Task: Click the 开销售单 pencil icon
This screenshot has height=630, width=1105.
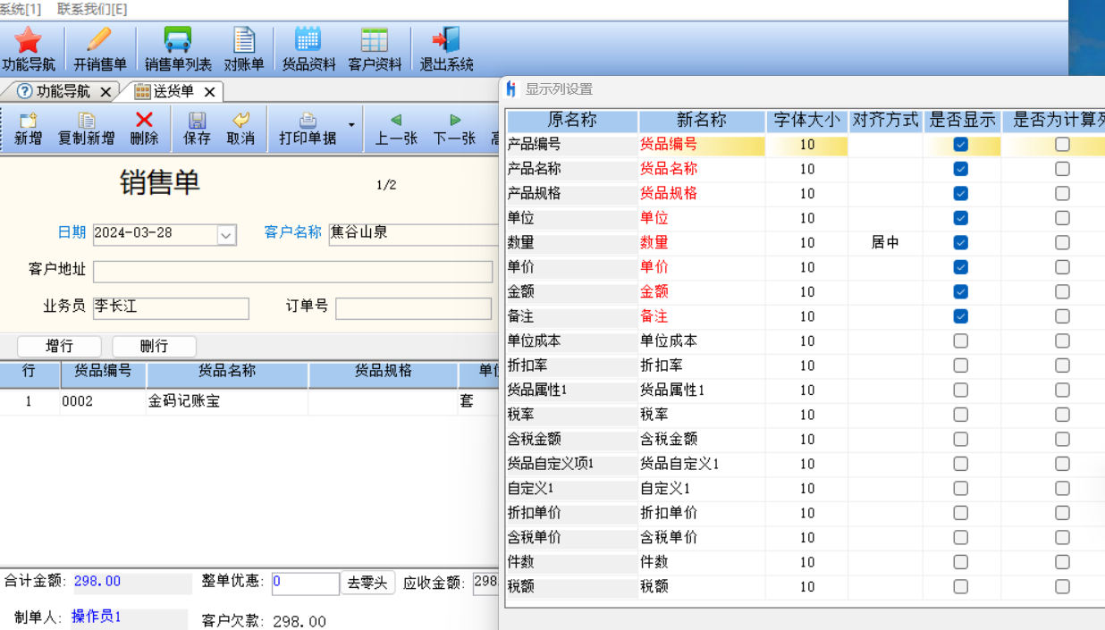Action: [99, 41]
